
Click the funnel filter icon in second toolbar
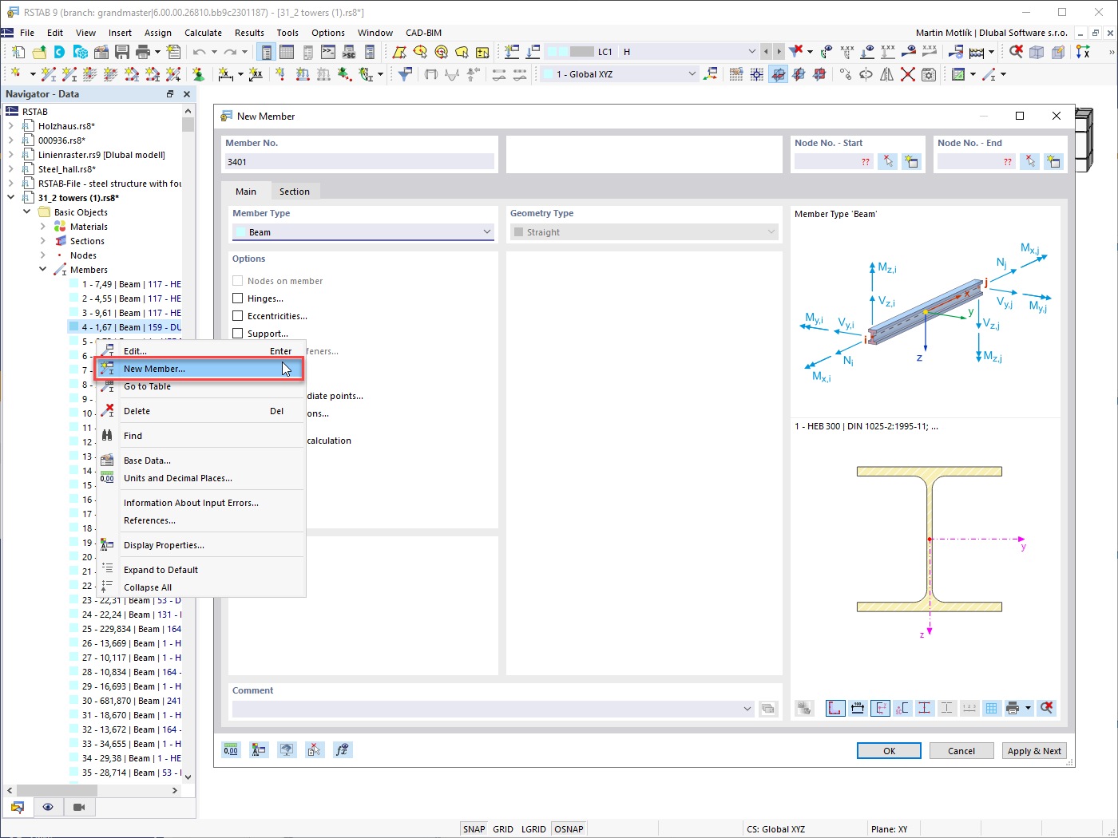pos(406,74)
